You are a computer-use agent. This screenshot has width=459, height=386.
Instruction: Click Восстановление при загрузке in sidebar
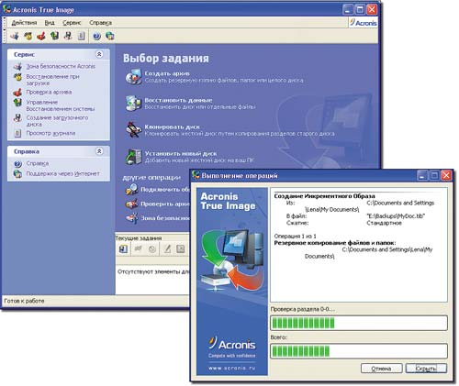[52, 80]
